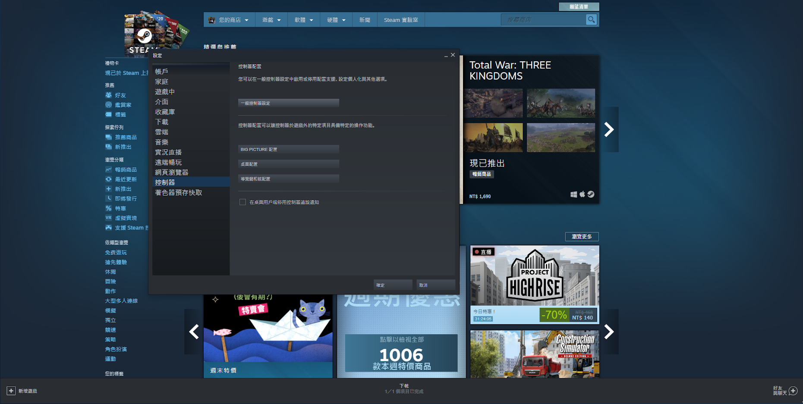Click the Windows platform icon on Total War card
Viewport: 803px width, 404px height.
[574, 194]
